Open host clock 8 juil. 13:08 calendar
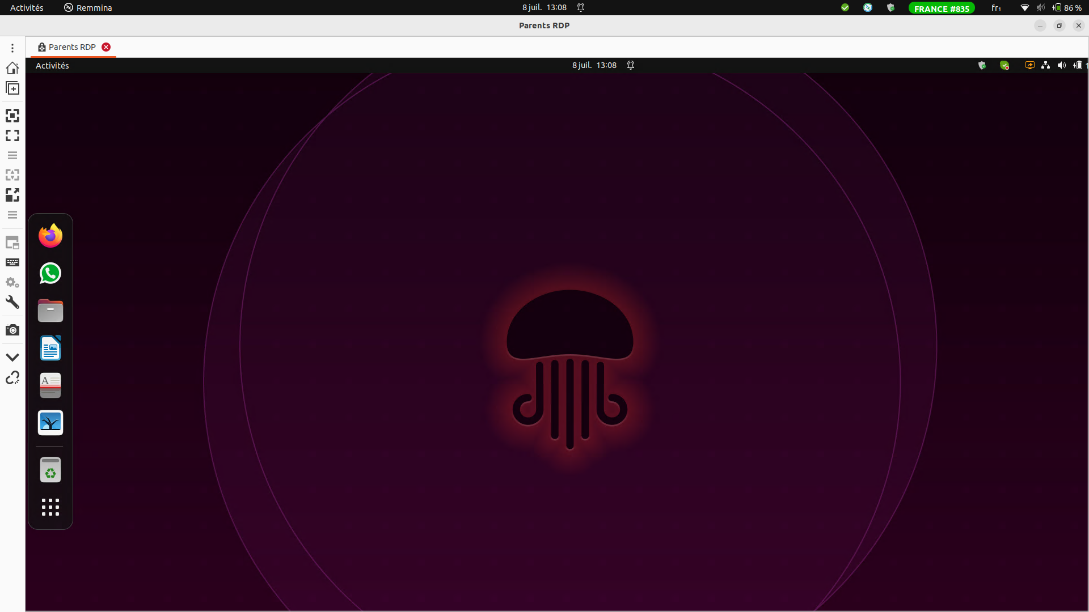This screenshot has width=1089, height=612. pos(544,7)
